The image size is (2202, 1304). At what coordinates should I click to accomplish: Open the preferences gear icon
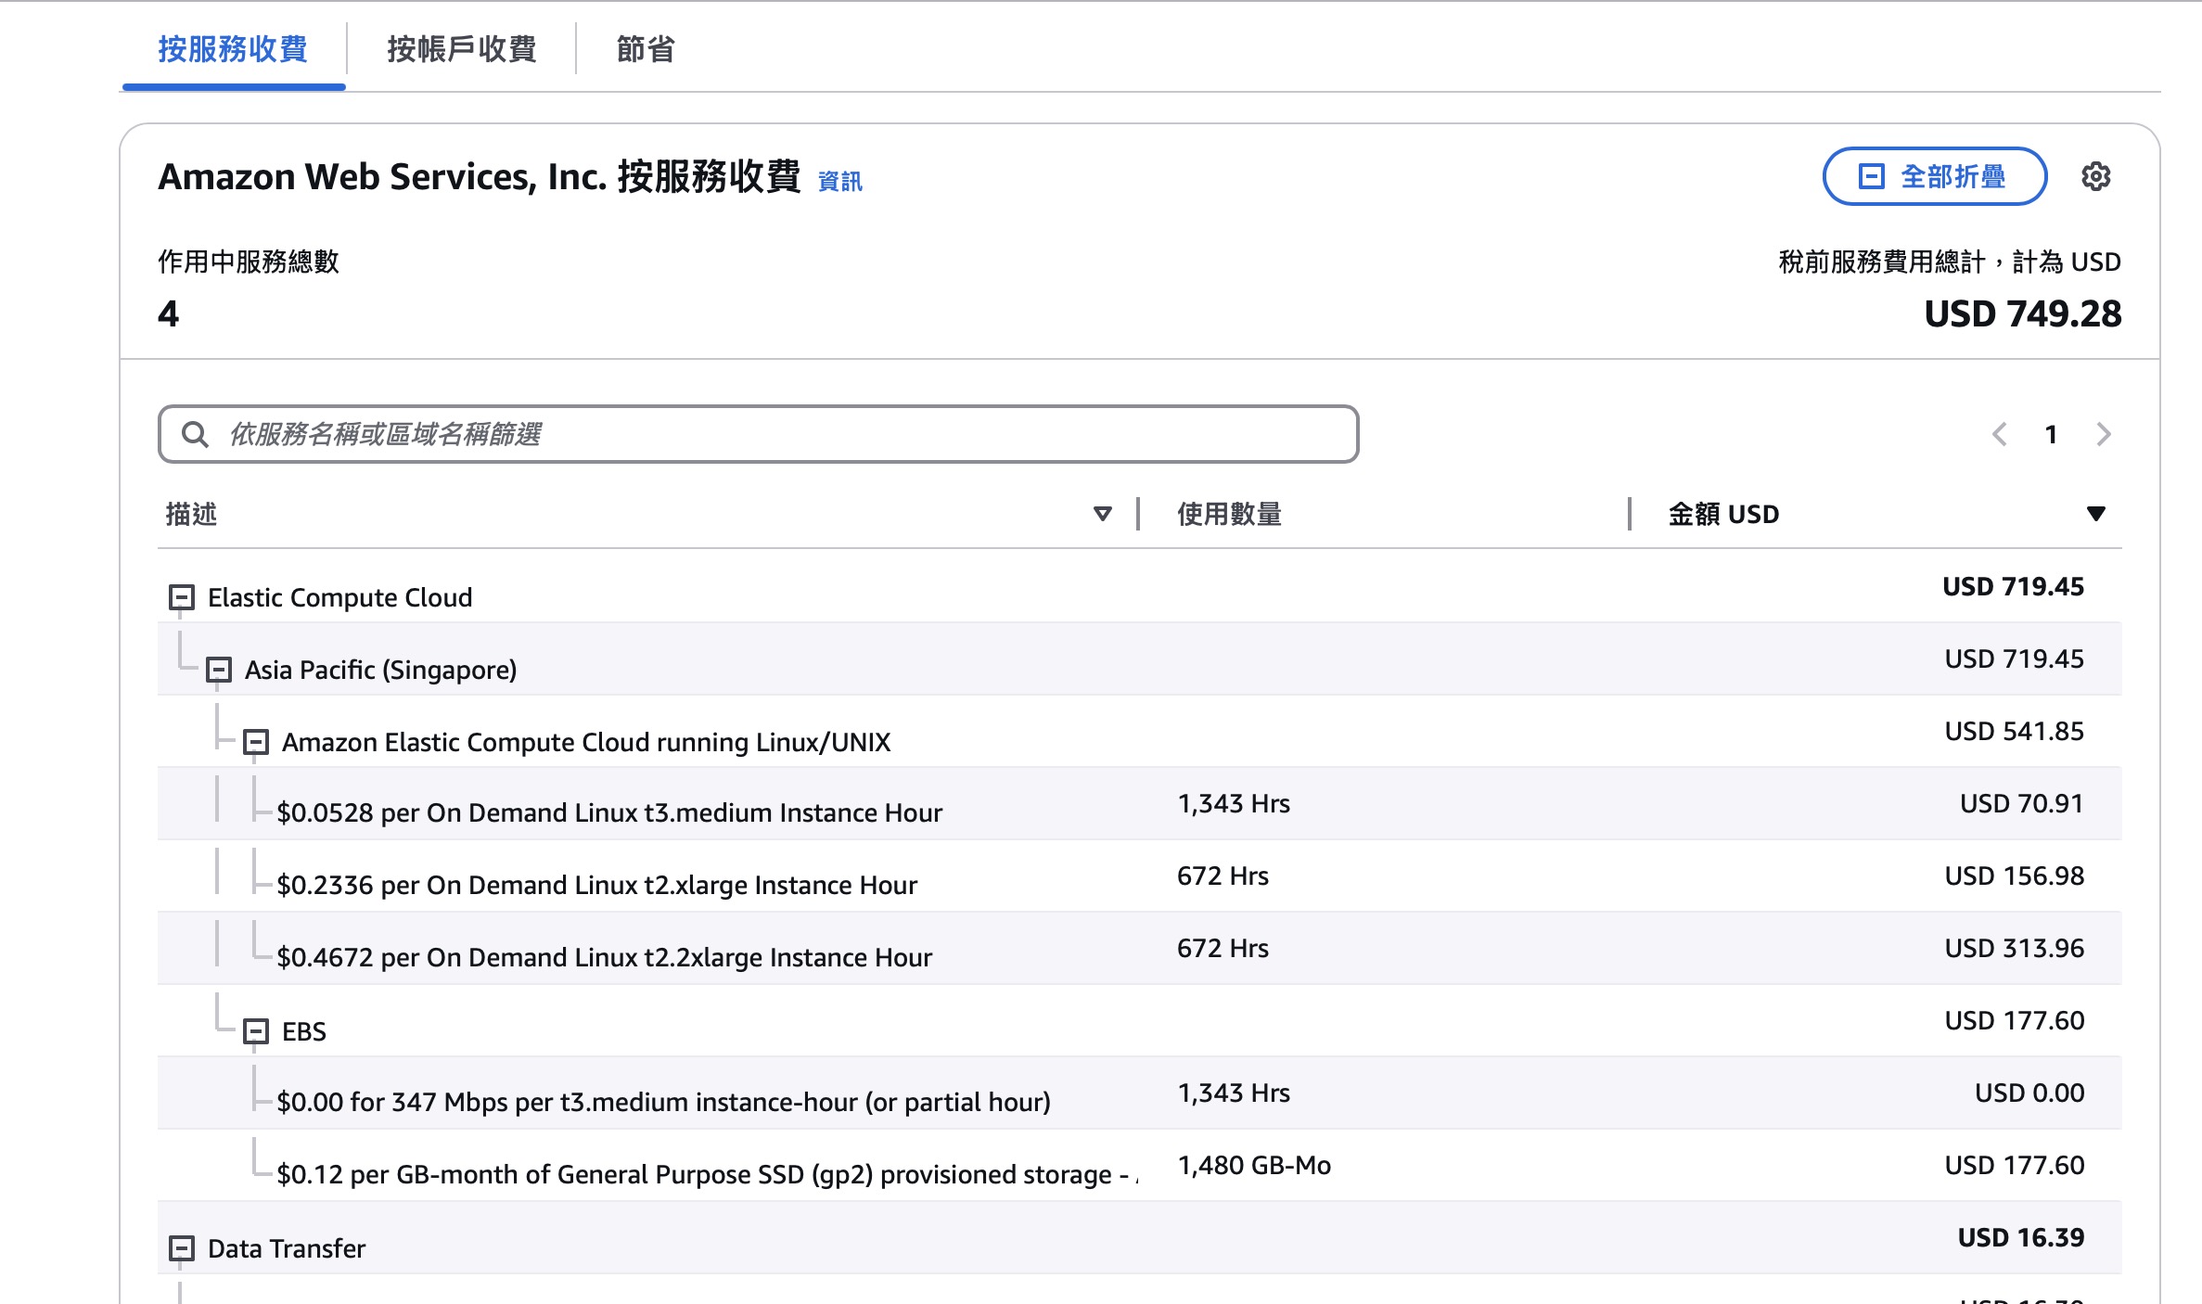coord(2095,176)
